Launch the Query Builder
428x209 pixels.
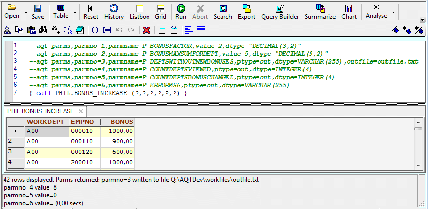click(x=280, y=12)
